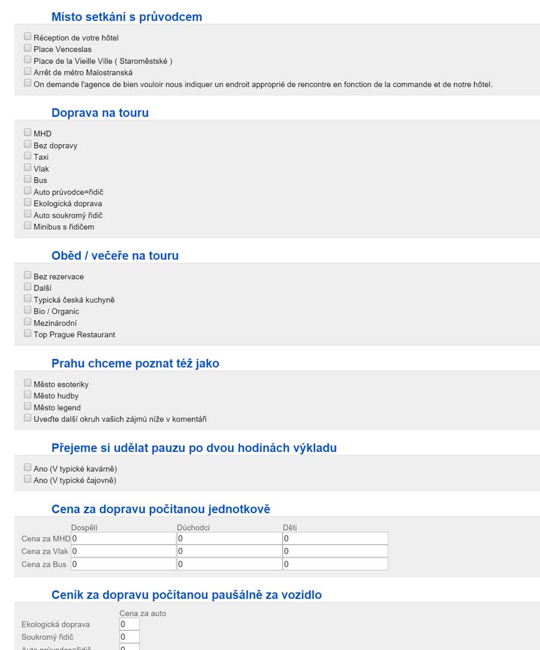Screen dimensions: 540x650
Task: Tick the Město legend checkbox
Action: pyautogui.click(x=28, y=406)
